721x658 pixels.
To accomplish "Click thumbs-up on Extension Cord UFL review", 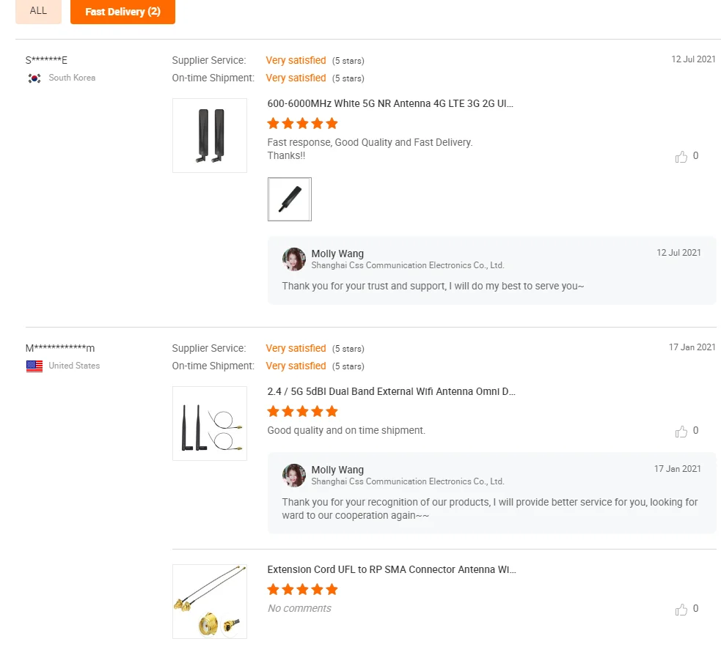I will (x=681, y=610).
